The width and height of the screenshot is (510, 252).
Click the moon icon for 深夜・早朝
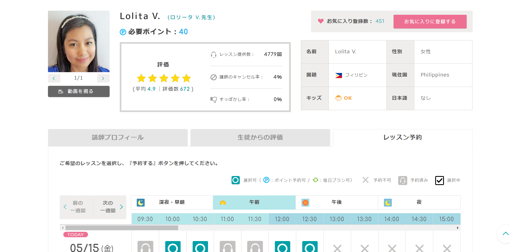[x=141, y=203]
